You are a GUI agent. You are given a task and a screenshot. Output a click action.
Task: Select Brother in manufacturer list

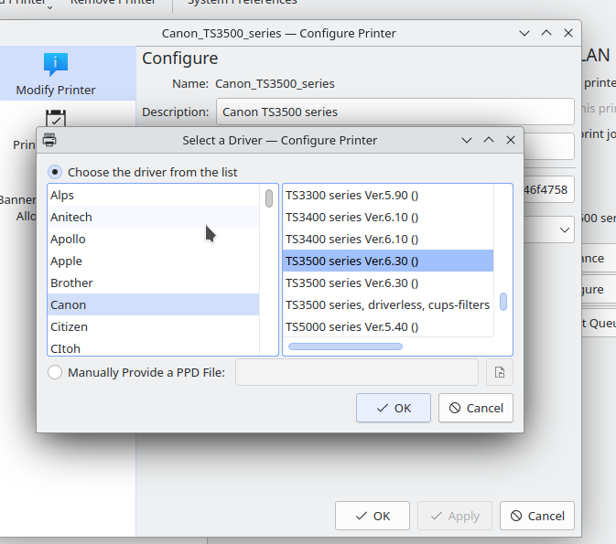click(x=153, y=283)
